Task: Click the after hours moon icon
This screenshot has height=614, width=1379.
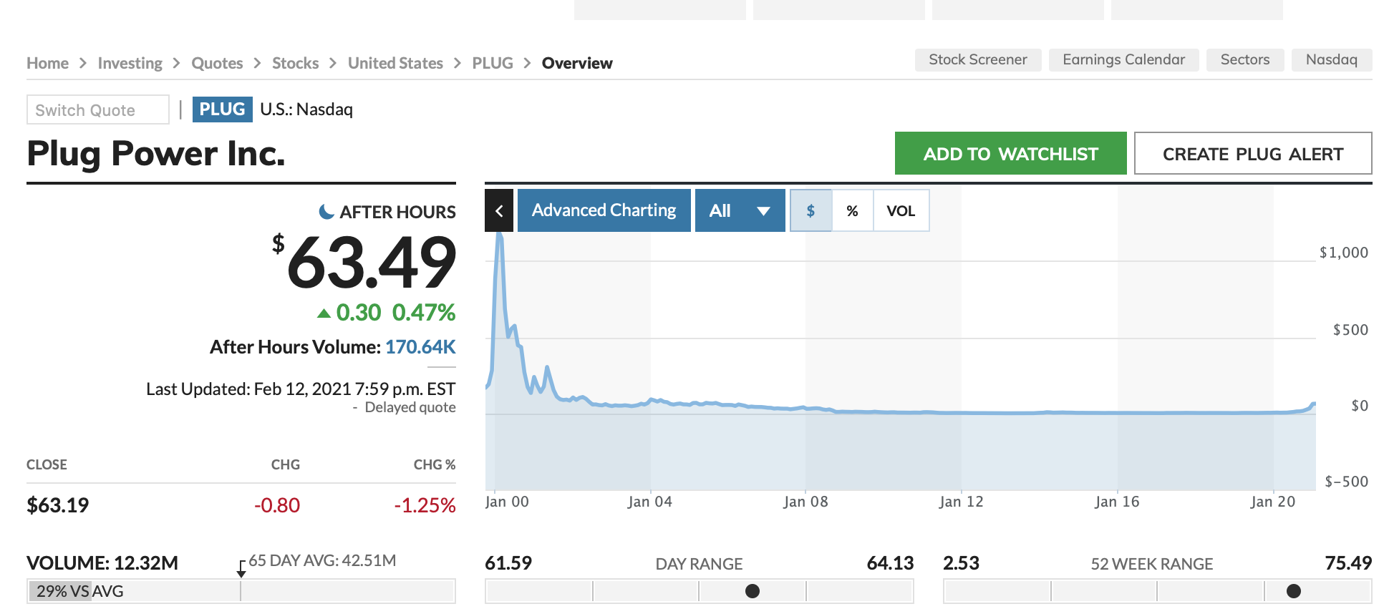Action: click(326, 212)
